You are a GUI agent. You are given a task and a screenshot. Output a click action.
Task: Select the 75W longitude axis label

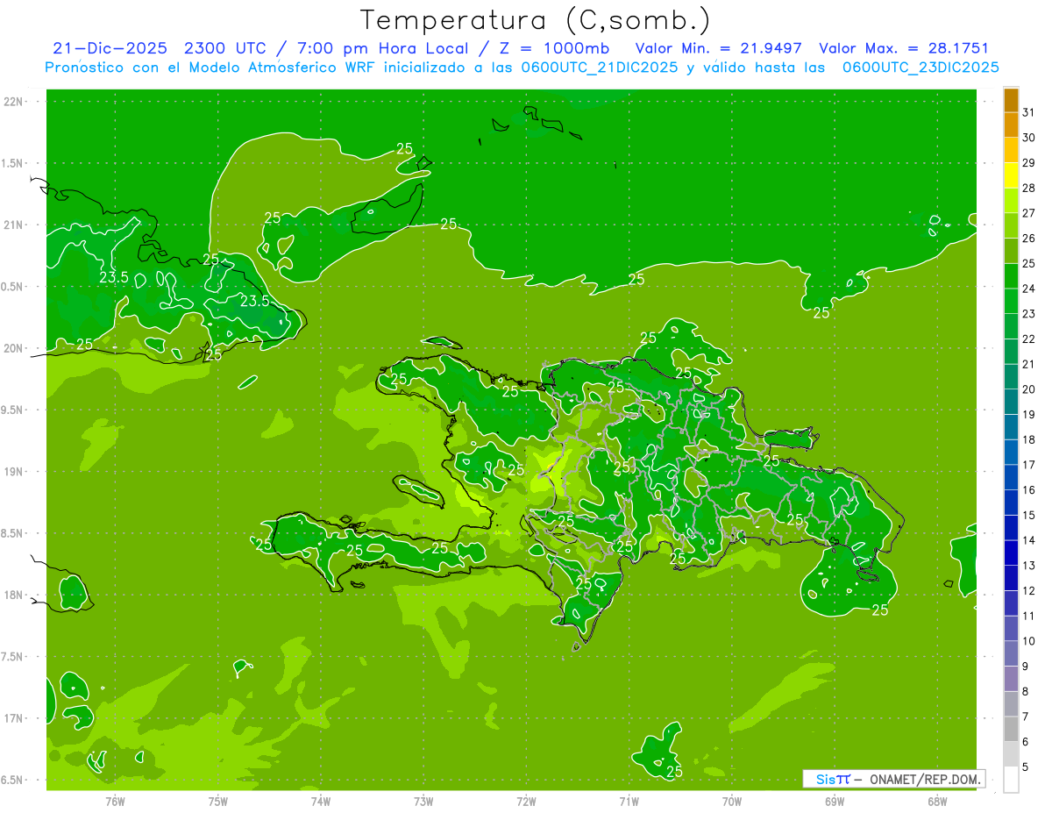(x=217, y=802)
